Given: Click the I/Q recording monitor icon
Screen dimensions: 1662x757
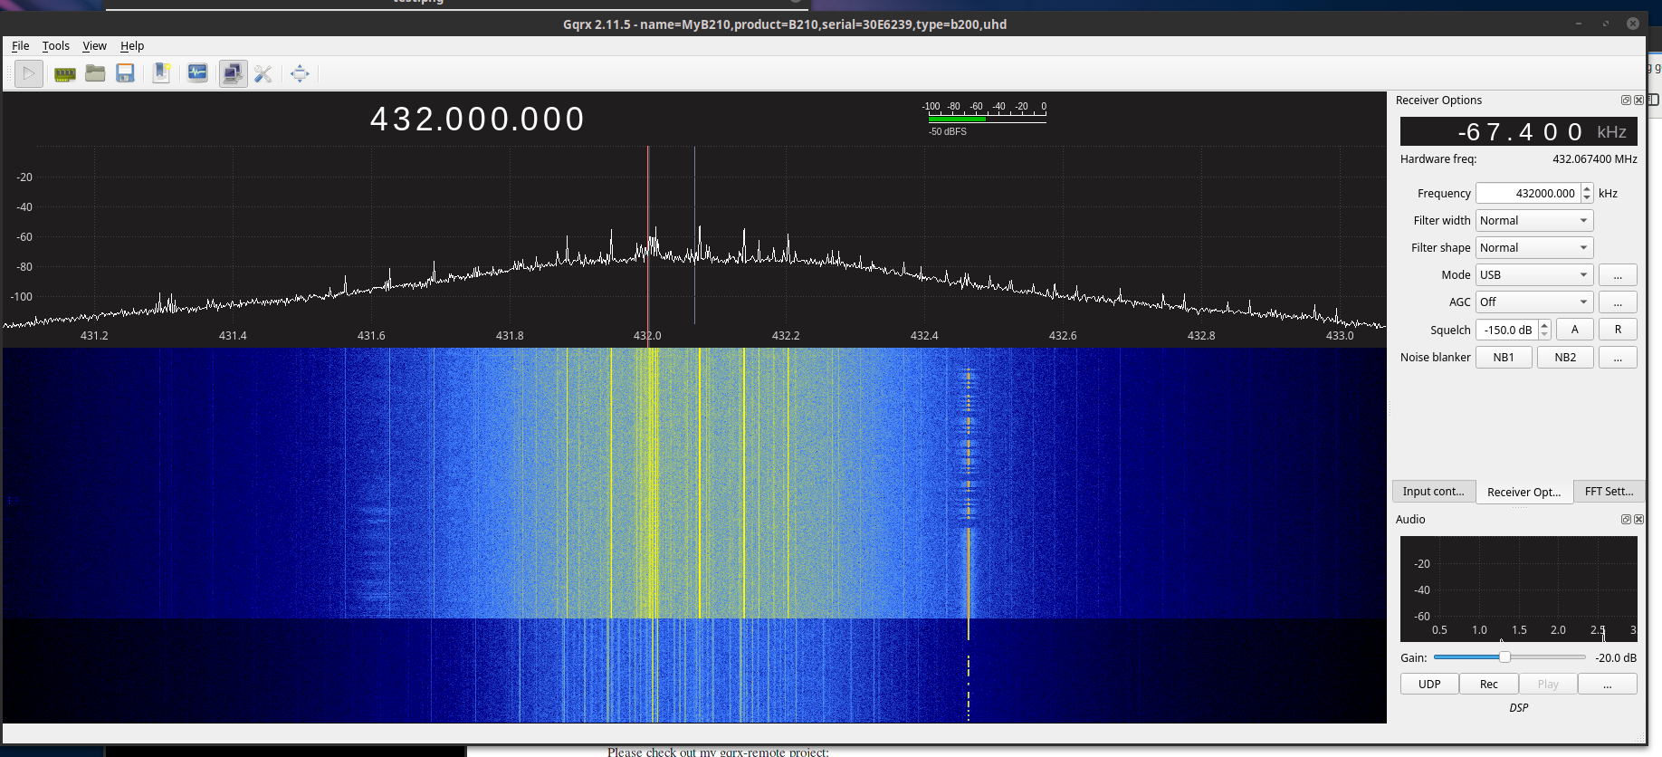Looking at the screenshot, I should tap(197, 73).
